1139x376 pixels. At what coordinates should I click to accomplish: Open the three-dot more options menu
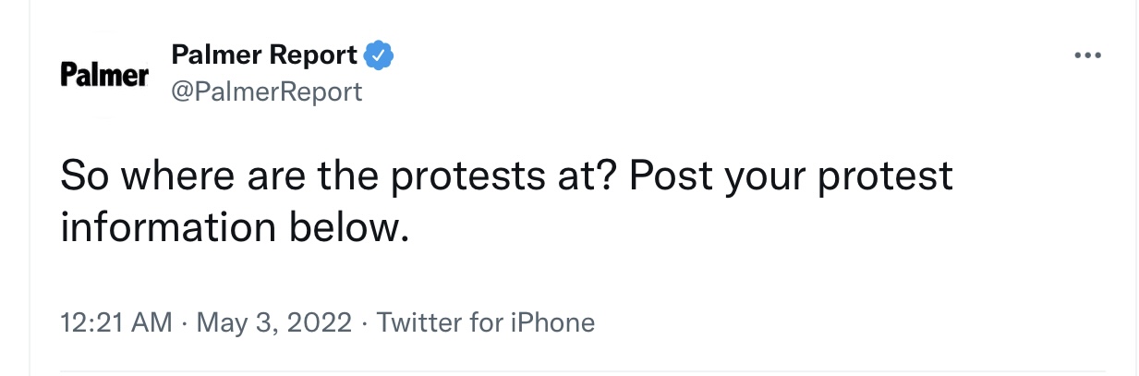(x=1089, y=55)
